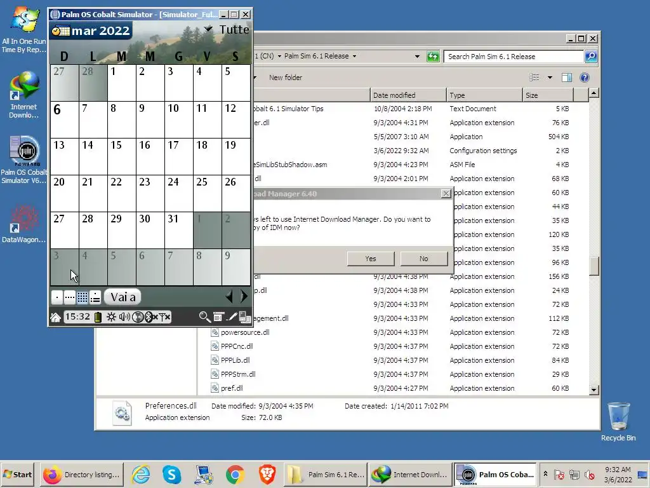Select the 'Configuration settings' row
Image resolution: width=650 pixels, height=488 pixels.
point(413,151)
